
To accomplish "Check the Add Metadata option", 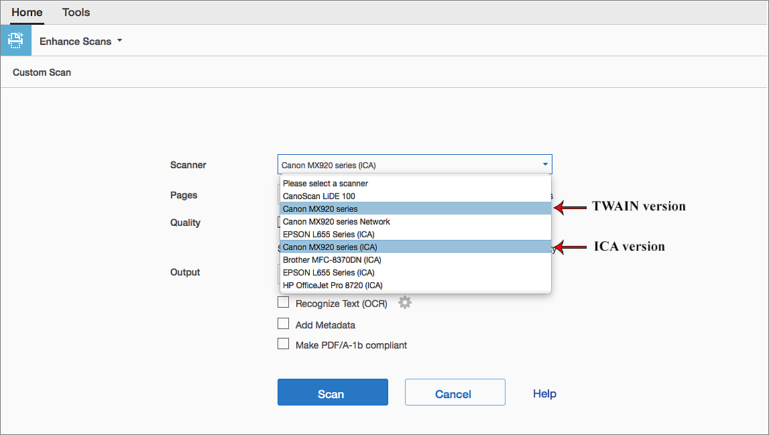I will (283, 324).
